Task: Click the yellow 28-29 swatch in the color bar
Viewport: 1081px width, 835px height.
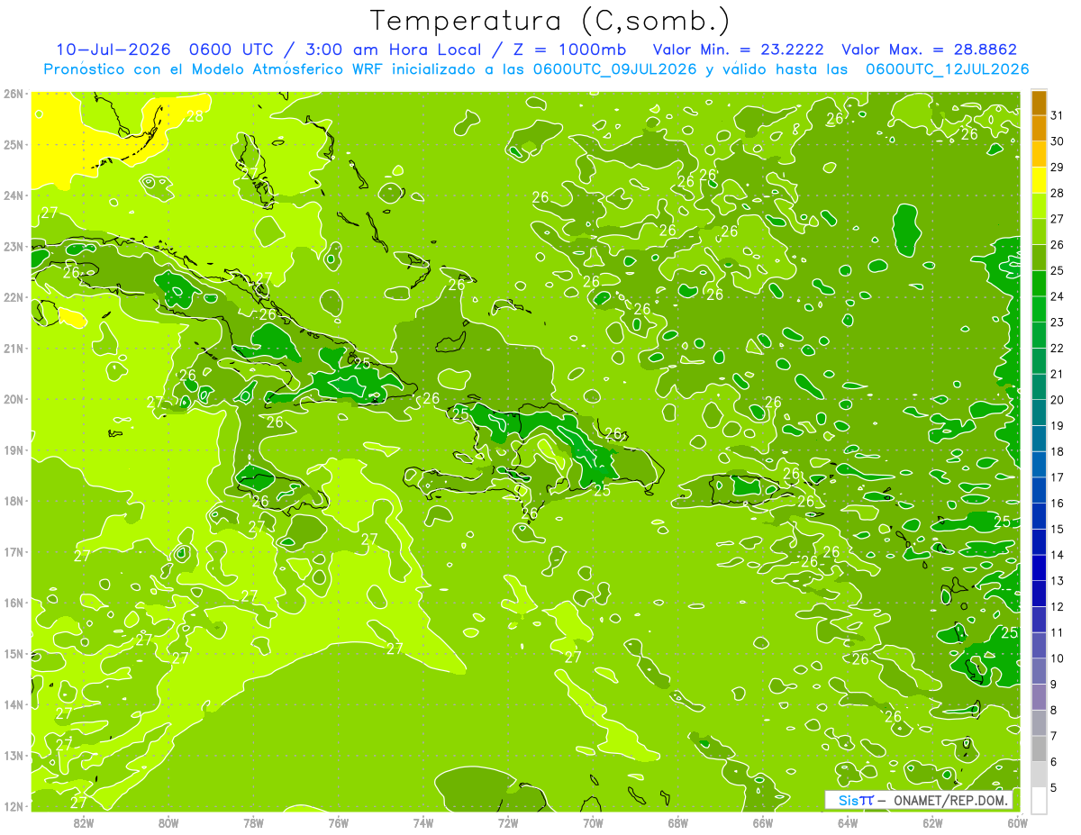Action: 1039,180
